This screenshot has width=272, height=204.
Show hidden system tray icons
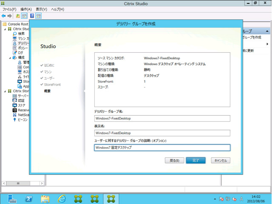(x=215, y=199)
